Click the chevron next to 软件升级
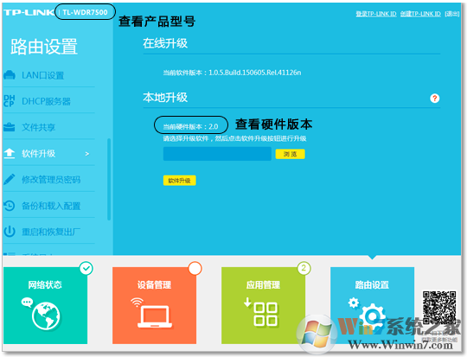This screenshot has height=357, width=467. [87, 154]
